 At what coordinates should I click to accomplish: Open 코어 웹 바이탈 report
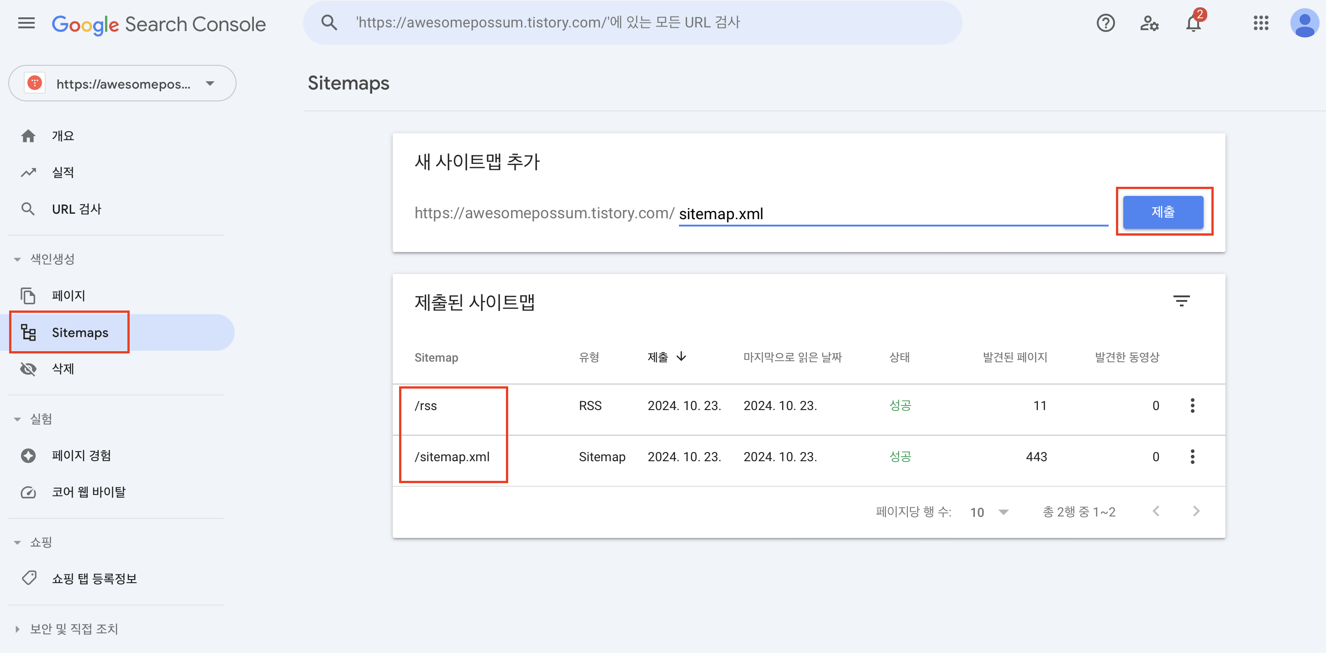pos(89,492)
